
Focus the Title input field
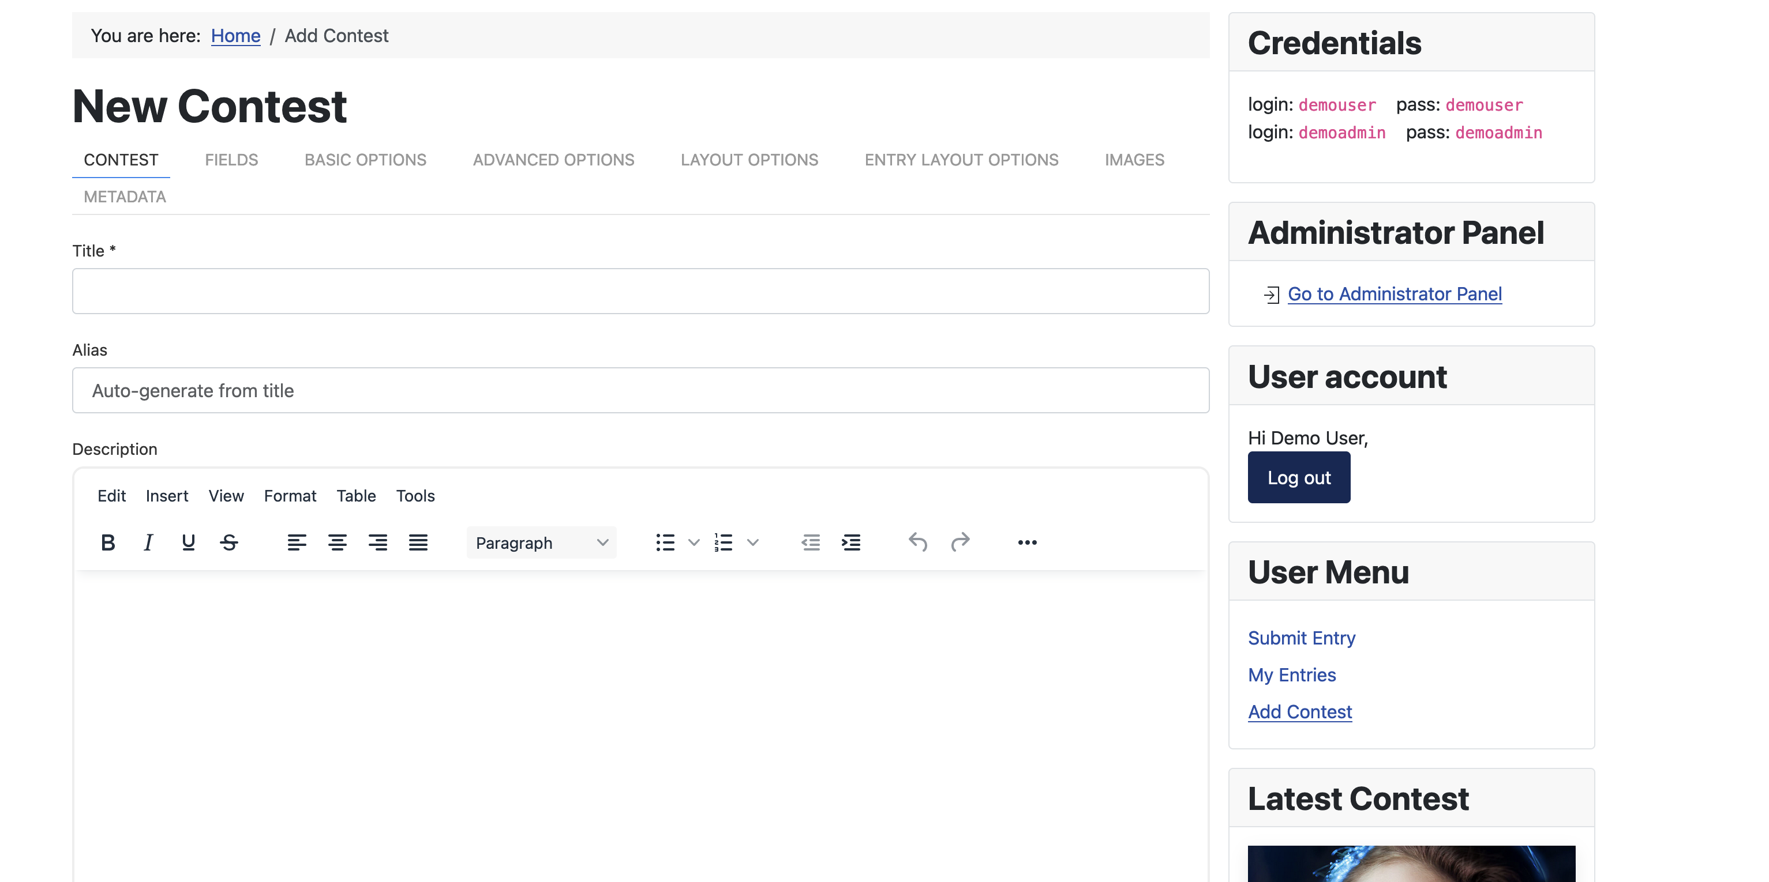point(640,291)
